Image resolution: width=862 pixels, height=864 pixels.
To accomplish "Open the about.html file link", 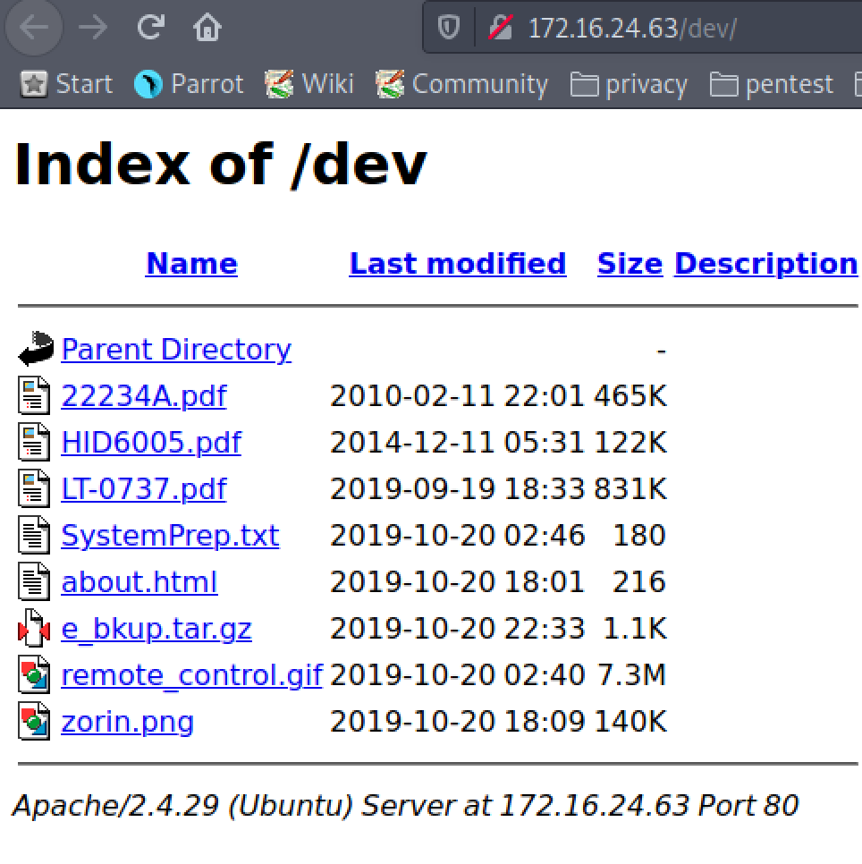I will pos(139,582).
